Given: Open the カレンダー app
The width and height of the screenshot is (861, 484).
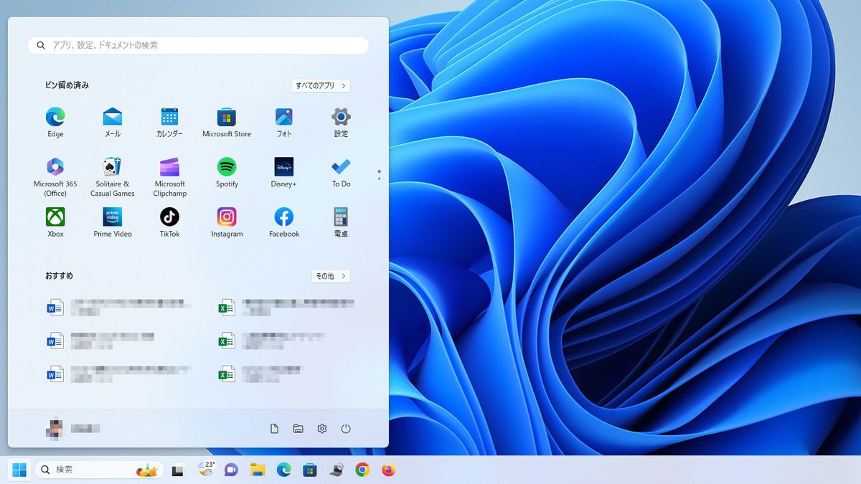Looking at the screenshot, I should click(x=169, y=122).
